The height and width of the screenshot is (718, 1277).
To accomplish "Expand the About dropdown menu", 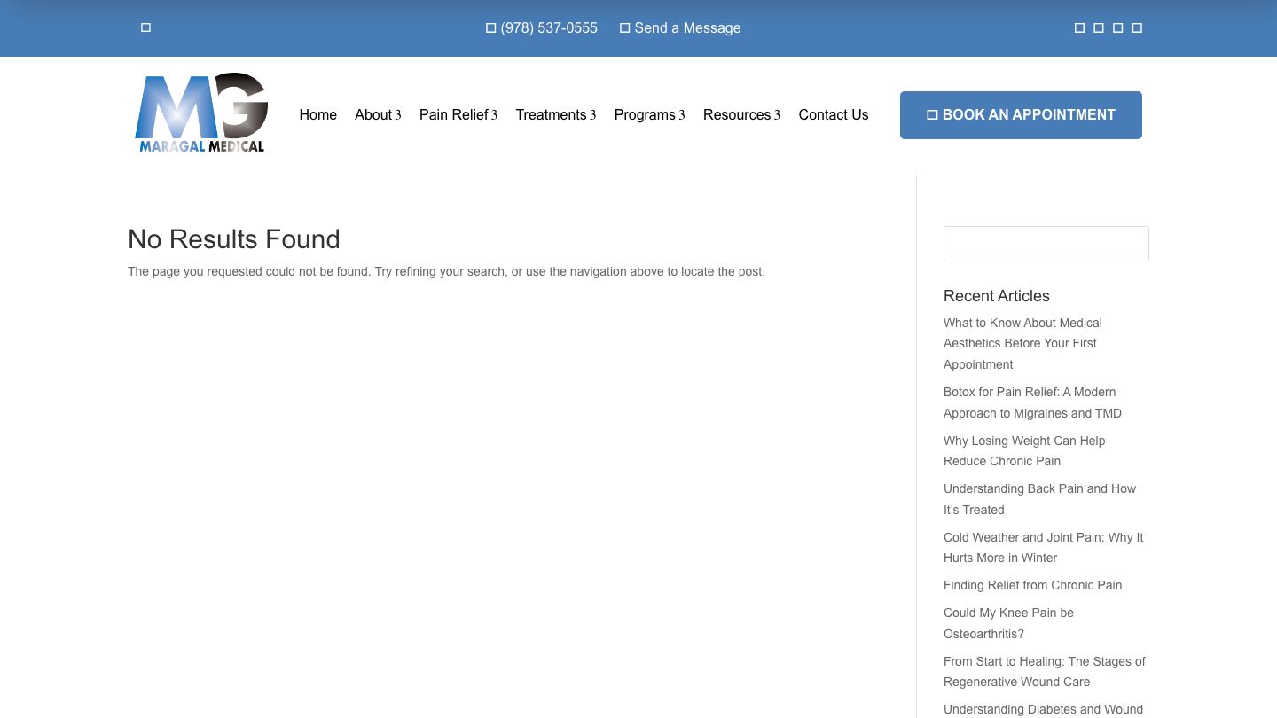I will (378, 115).
